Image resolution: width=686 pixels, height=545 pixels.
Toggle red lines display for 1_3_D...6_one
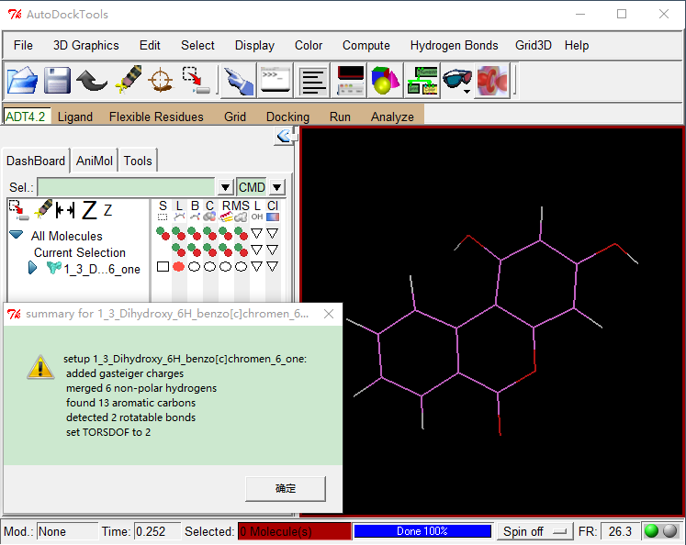pos(178,267)
